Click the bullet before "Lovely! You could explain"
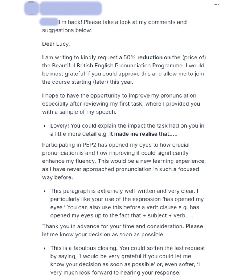The height and width of the screenshot is (276, 229). (45, 126)
